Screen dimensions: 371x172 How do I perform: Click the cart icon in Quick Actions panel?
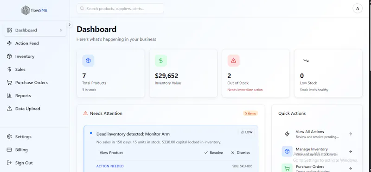287,168
